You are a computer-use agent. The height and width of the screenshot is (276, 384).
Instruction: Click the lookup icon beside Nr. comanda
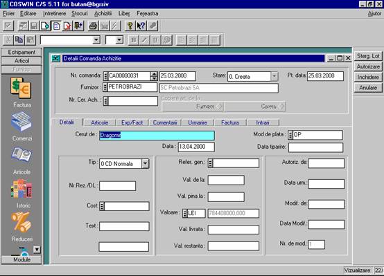pyautogui.click(x=105, y=76)
